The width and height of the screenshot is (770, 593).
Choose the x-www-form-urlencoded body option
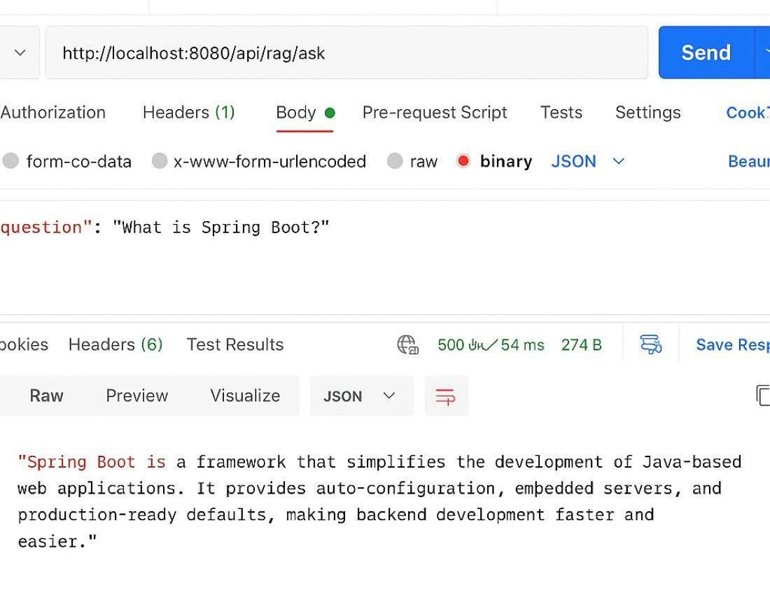pos(160,161)
